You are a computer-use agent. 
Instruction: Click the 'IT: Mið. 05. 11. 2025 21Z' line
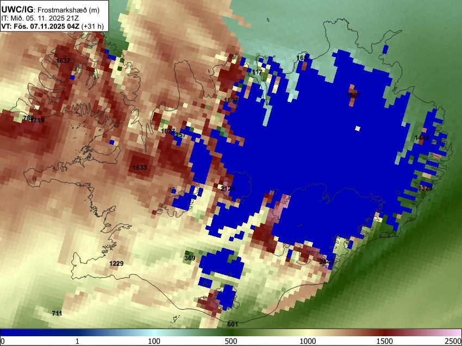tap(40, 18)
